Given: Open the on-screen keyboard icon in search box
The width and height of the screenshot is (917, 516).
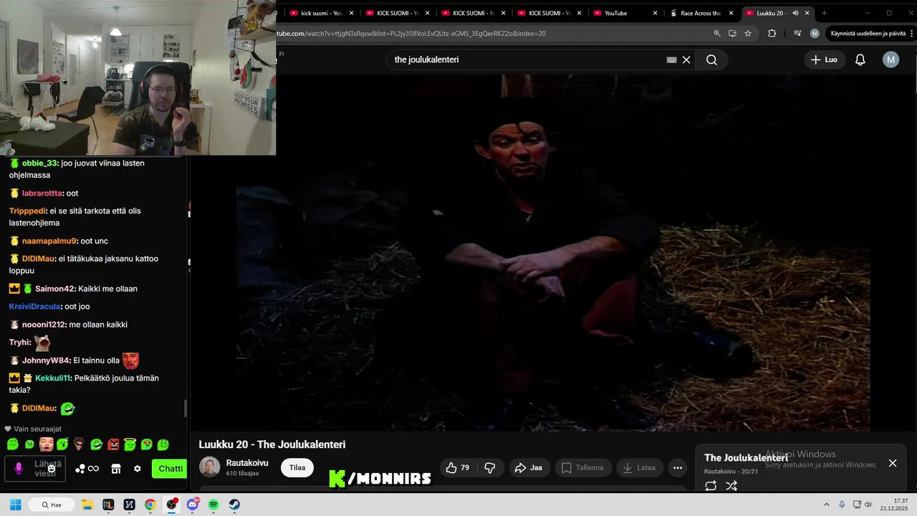Looking at the screenshot, I should pyautogui.click(x=671, y=59).
